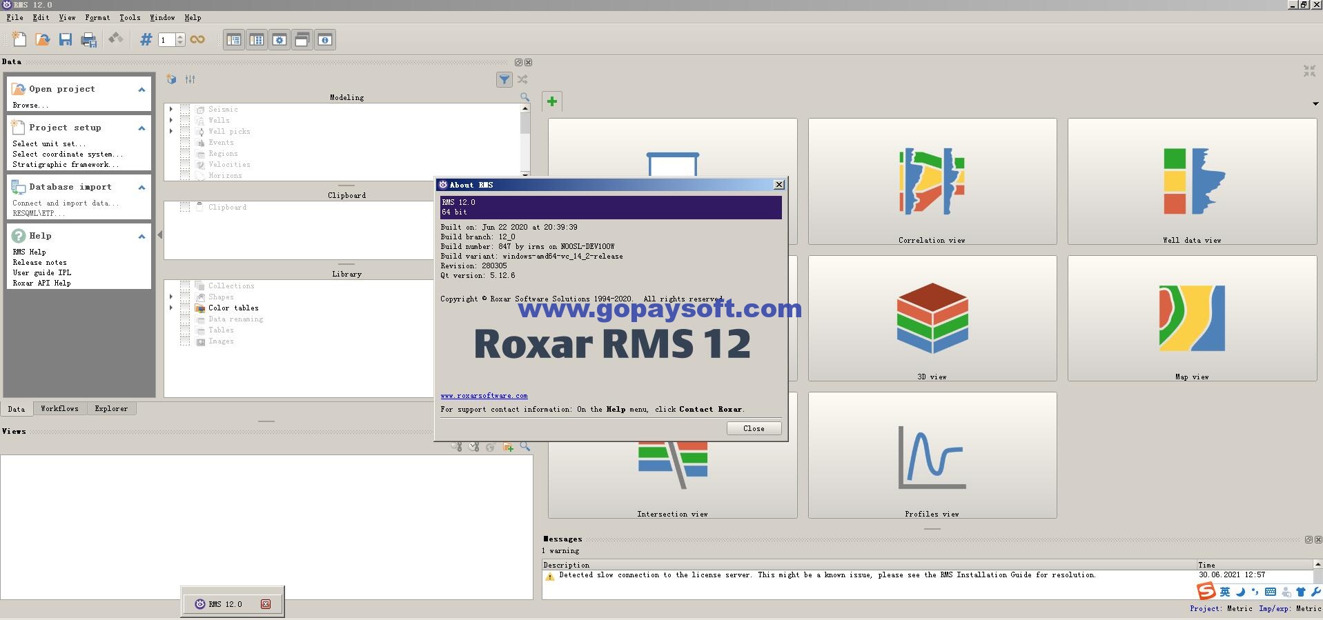Image resolution: width=1323 pixels, height=620 pixels.
Task: Click Roxar API Help link
Action: (x=41, y=283)
